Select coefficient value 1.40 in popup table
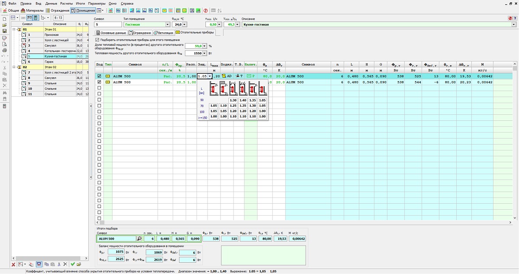Screen dimensions: 519x274 point(243,100)
